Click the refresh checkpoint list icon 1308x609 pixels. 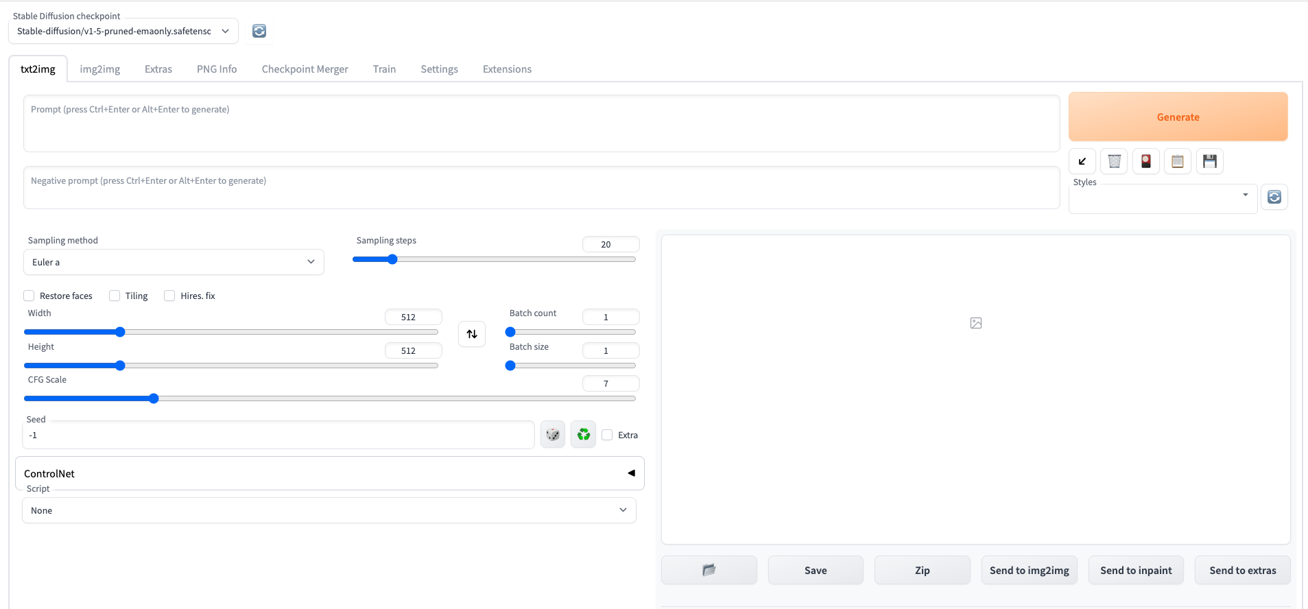(259, 31)
